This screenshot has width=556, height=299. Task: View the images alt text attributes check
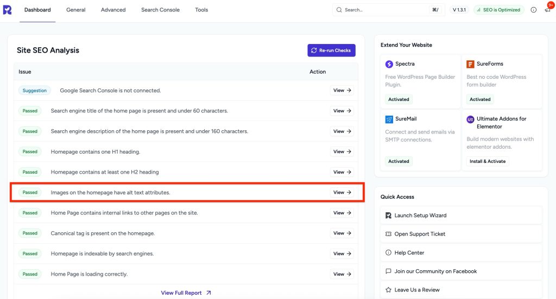pyautogui.click(x=342, y=193)
